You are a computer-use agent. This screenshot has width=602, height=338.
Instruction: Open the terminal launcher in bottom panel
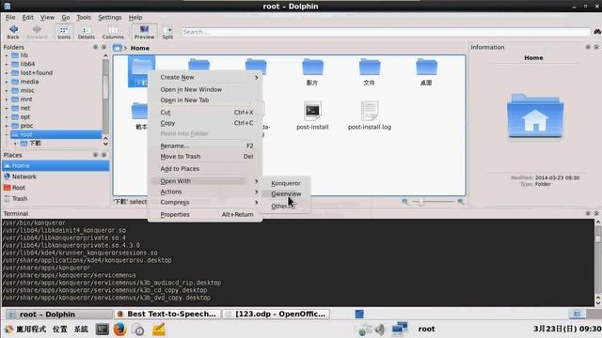pyautogui.click(x=103, y=330)
